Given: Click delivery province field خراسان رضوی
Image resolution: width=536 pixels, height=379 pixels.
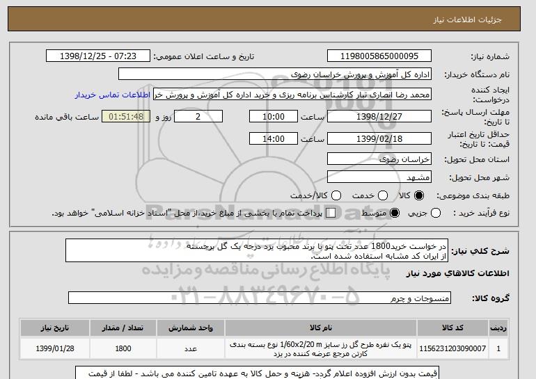Looking at the screenshot, I should click(x=379, y=159).
